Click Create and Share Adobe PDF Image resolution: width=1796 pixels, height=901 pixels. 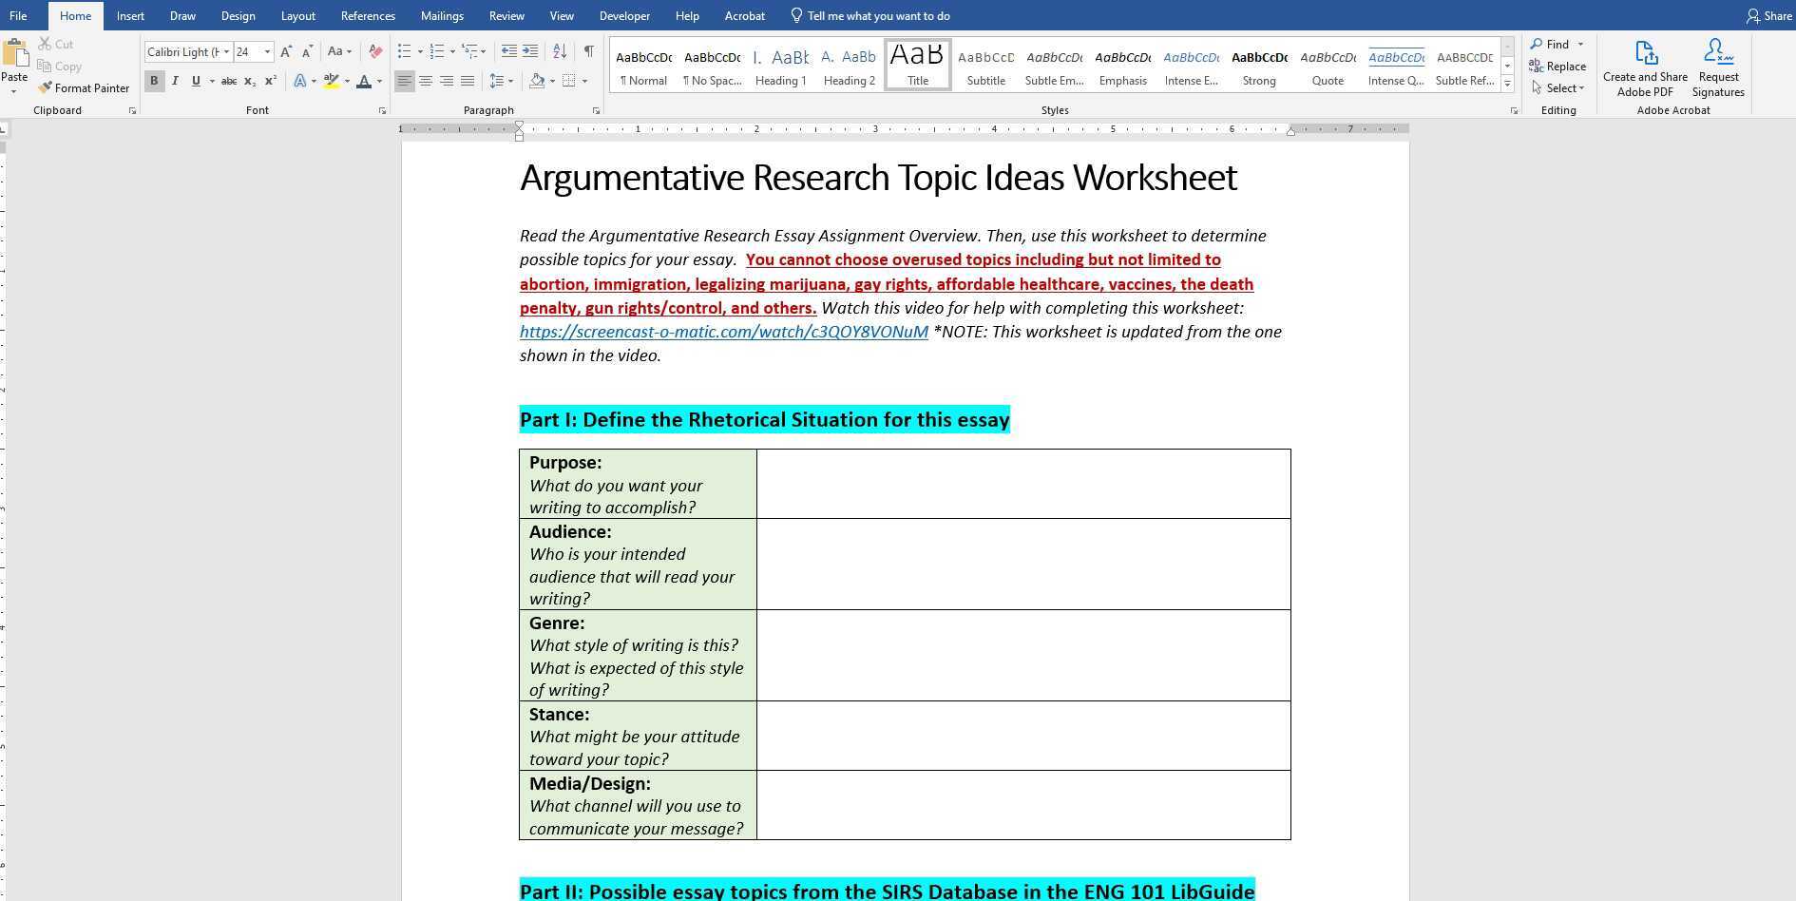click(x=1645, y=67)
